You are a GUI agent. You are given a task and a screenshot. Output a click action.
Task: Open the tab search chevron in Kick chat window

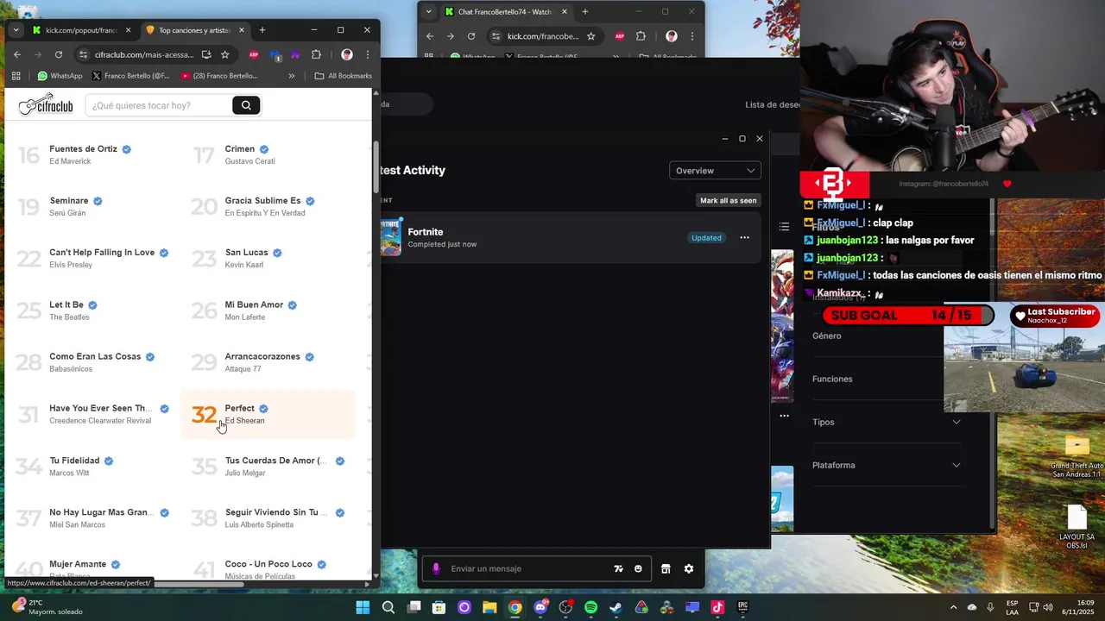[x=429, y=12]
